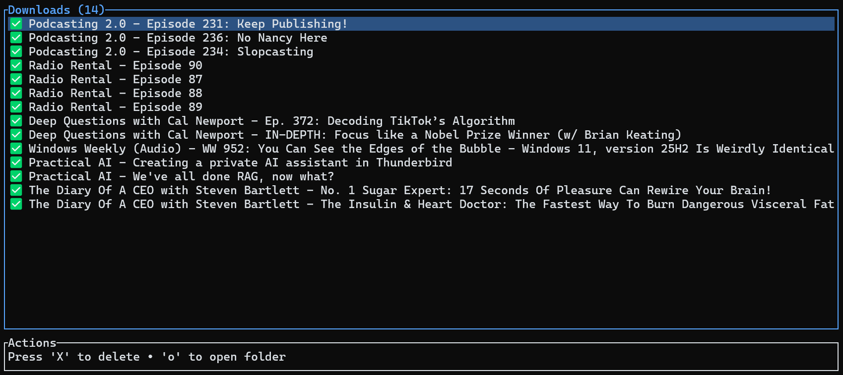This screenshot has height=375, width=843.
Task: Click the checkmark icon for Radio Rental Episode 90
Action: click(16, 65)
